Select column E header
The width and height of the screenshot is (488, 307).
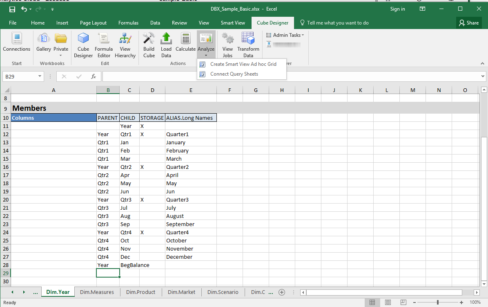pyautogui.click(x=191, y=90)
